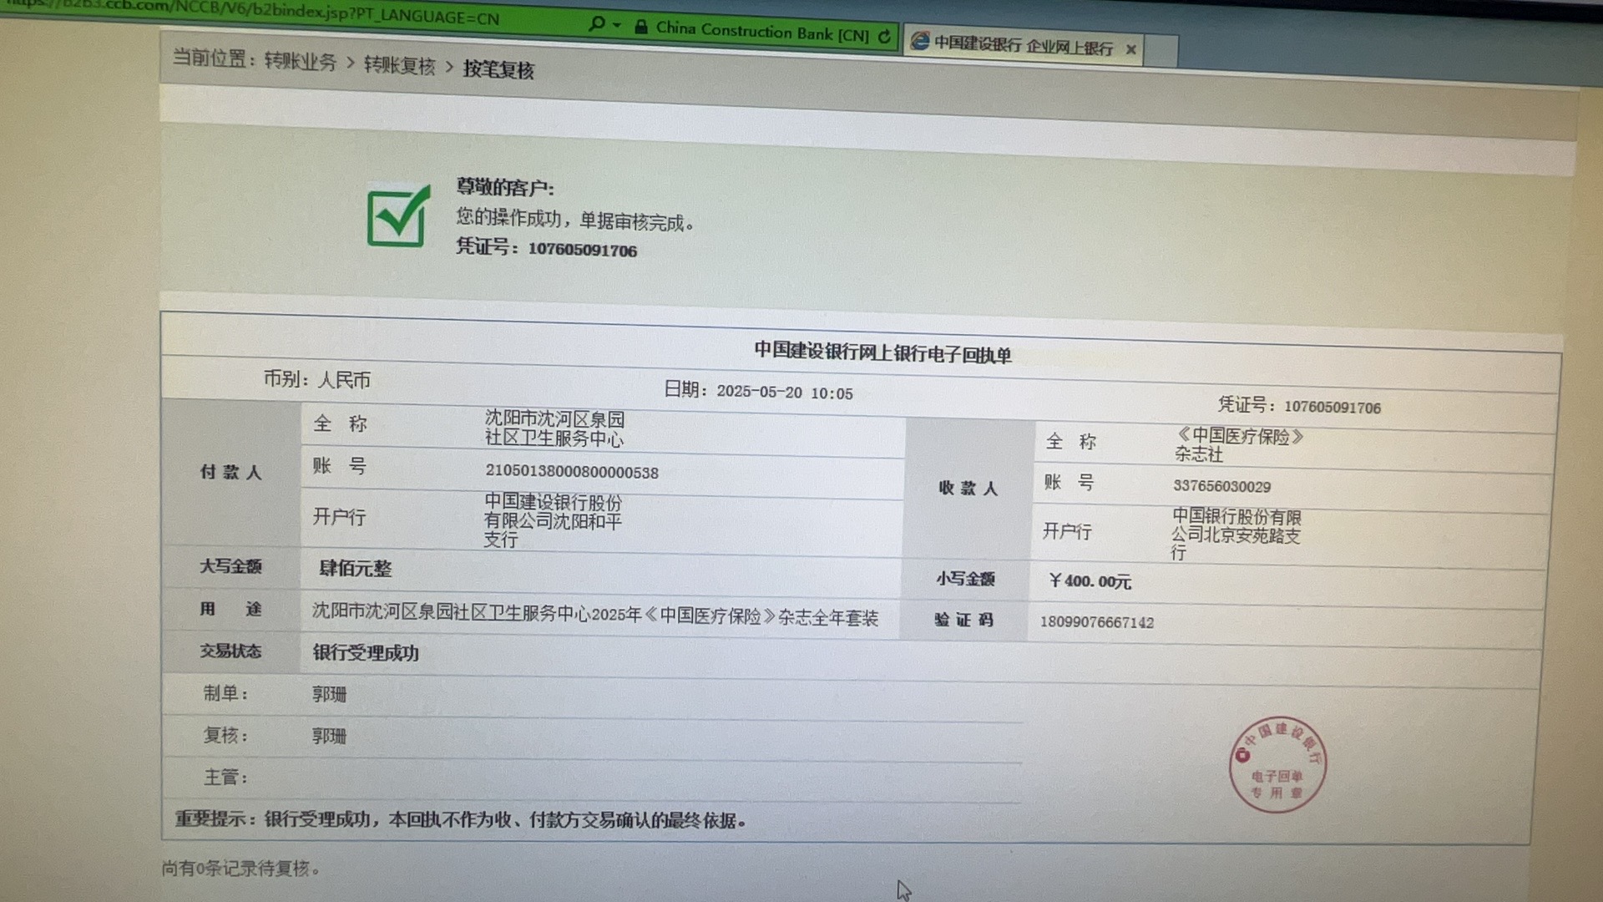Click payer name 沈阳市沈河区泉园社区卫生服务中心
The width and height of the screenshot is (1603, 902).
point(554,428)
